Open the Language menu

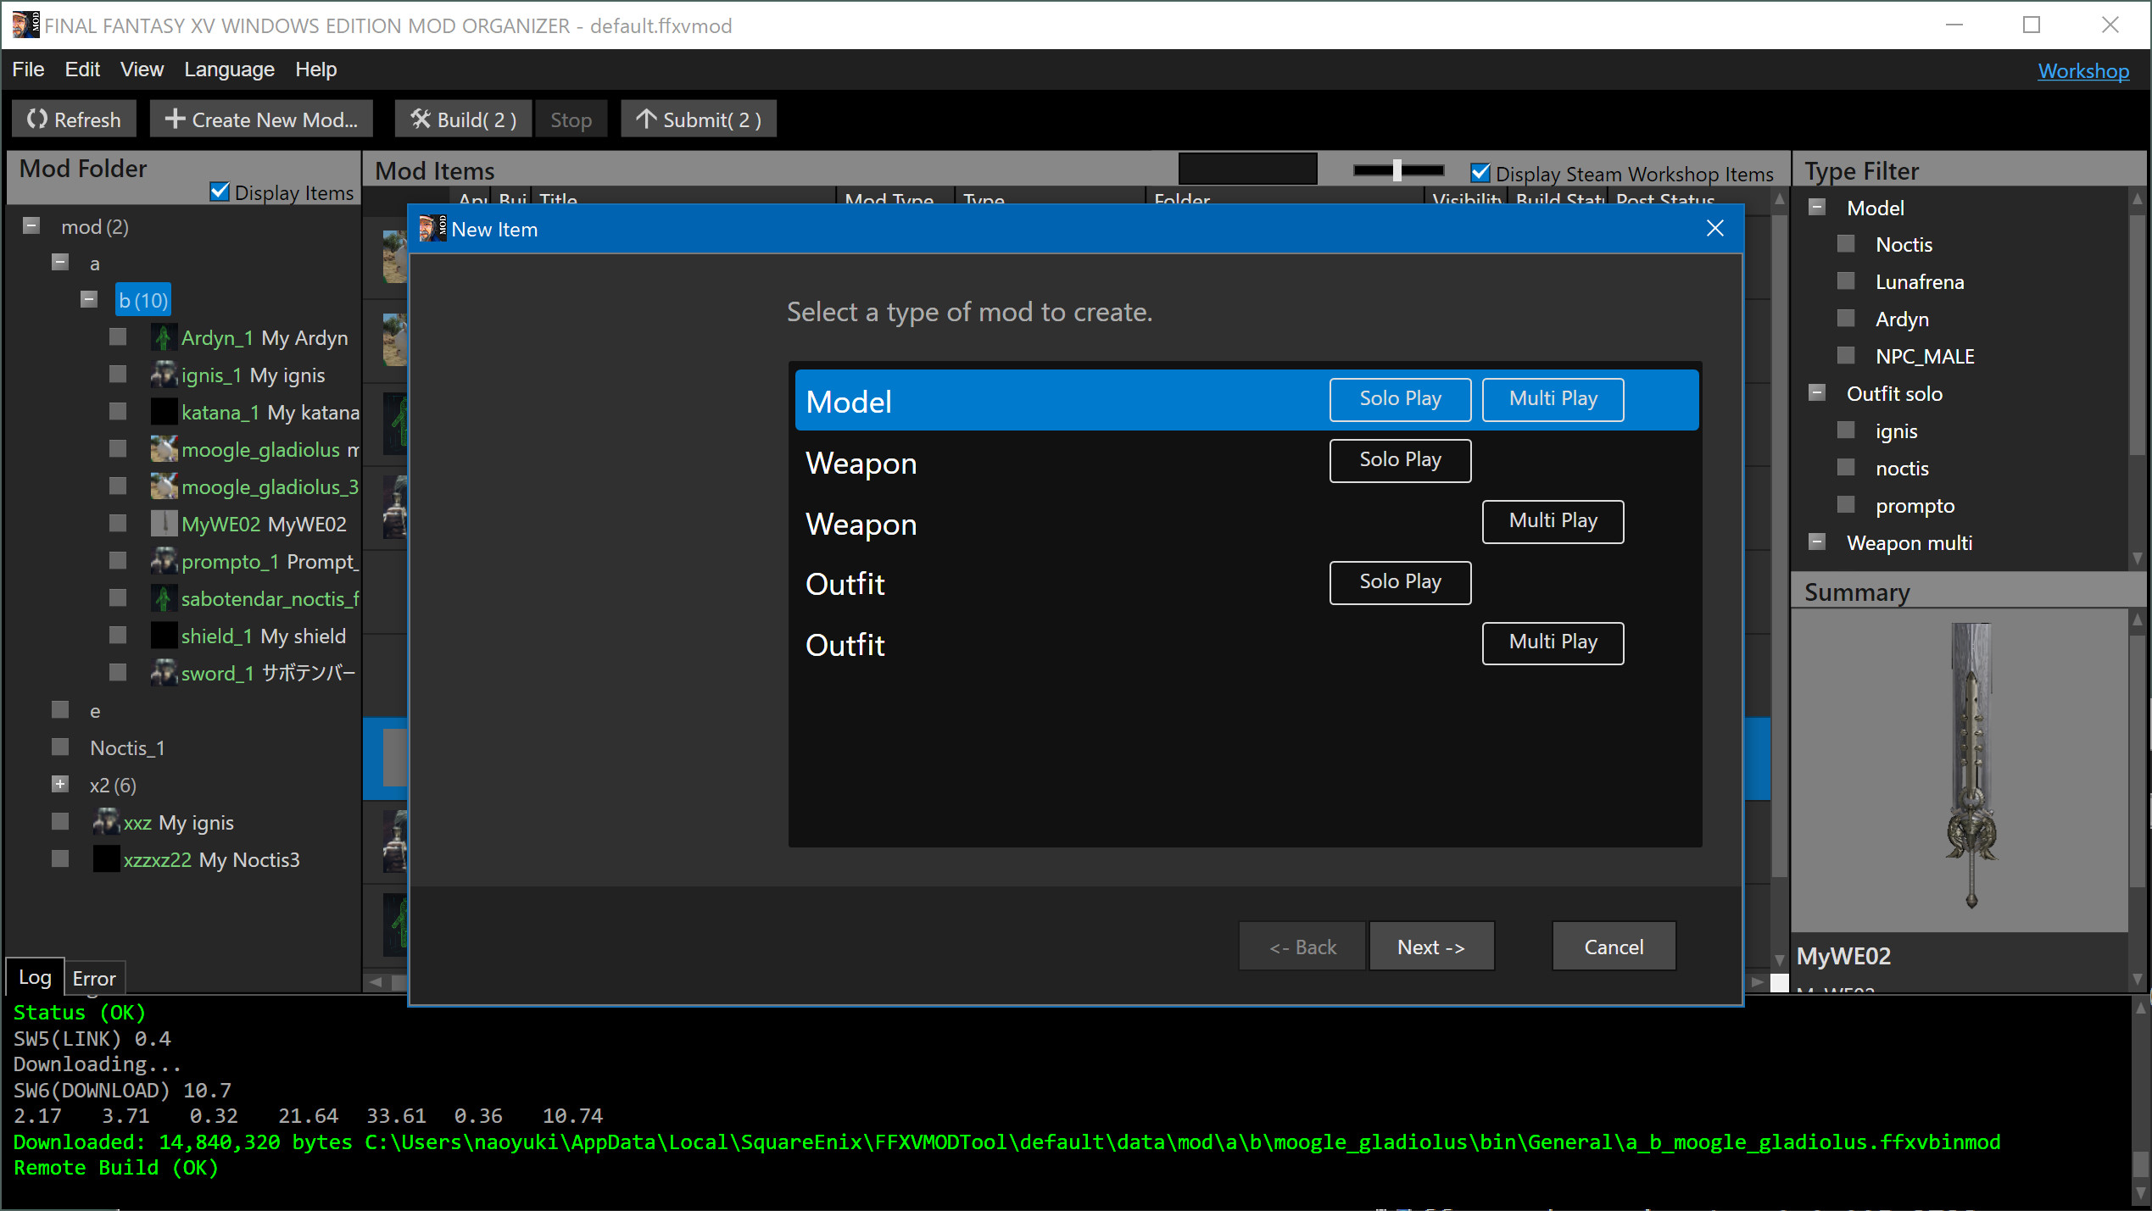tap(228, 69)
